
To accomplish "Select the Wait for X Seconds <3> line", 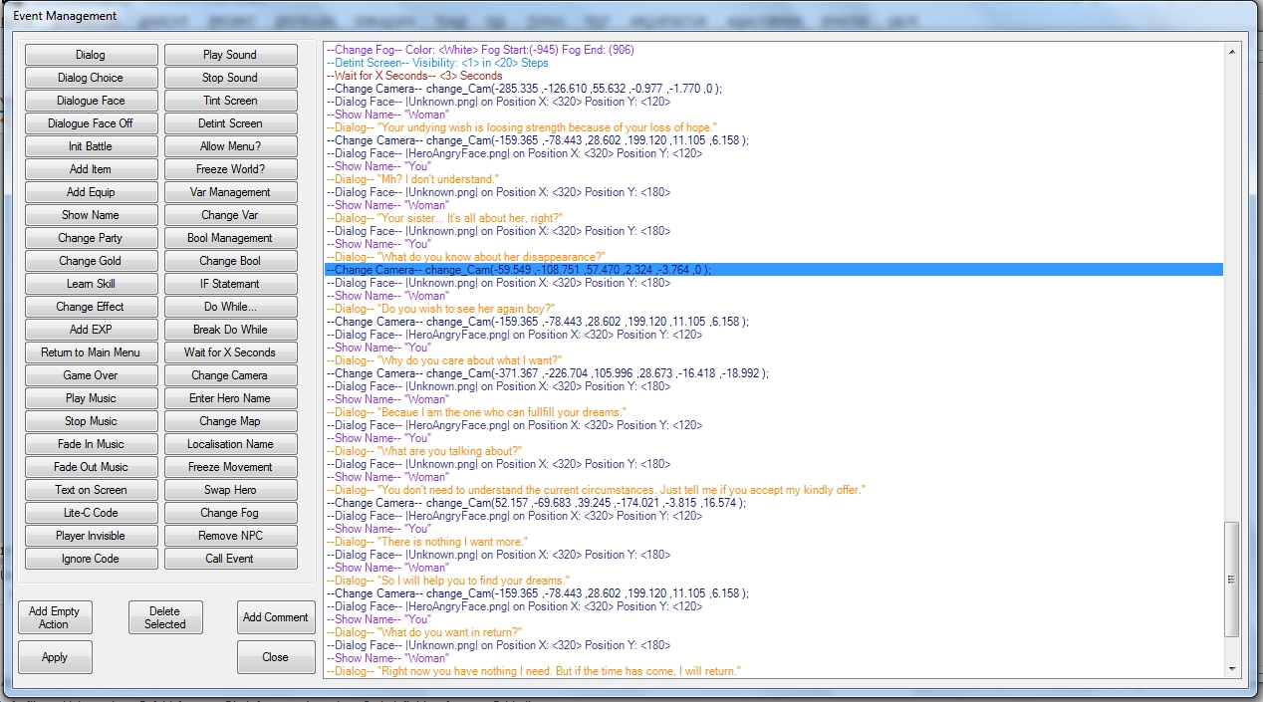I will coord(774,76).
